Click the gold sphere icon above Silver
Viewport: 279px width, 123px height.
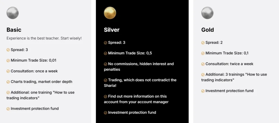pos(110,13)
